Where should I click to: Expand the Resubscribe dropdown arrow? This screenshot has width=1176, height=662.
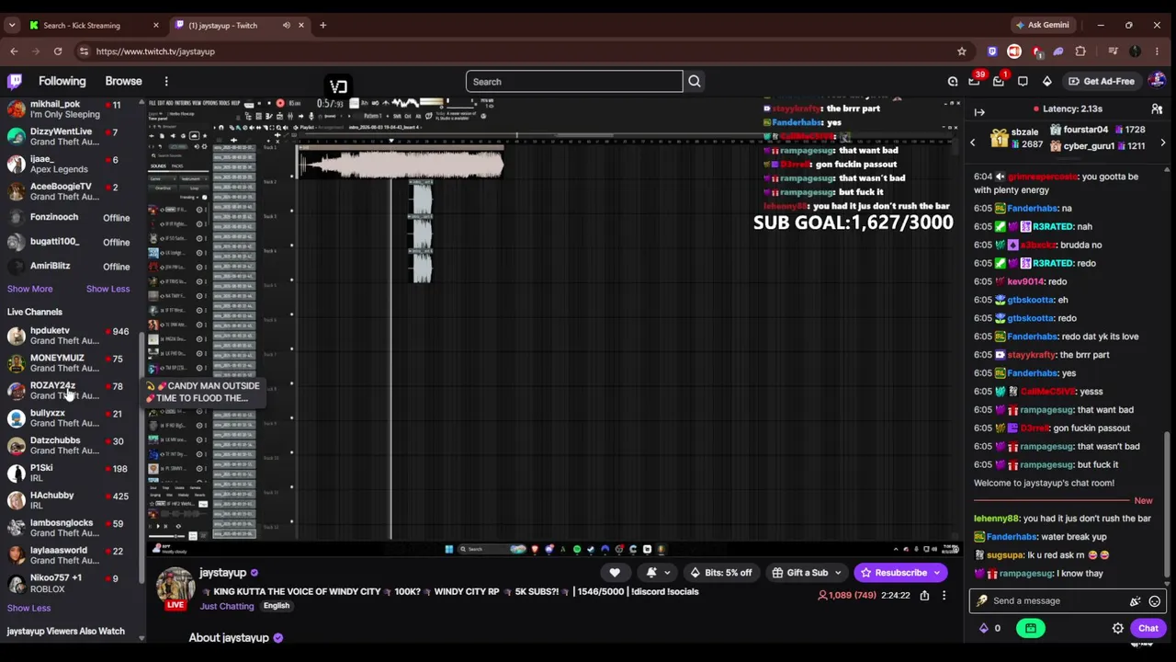coord(936,573)
